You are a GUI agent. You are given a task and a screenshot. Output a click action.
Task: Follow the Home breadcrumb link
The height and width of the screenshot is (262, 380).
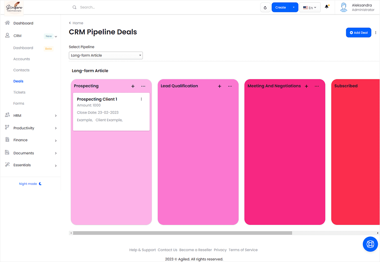pyautogui.click(x=78, y=23)
